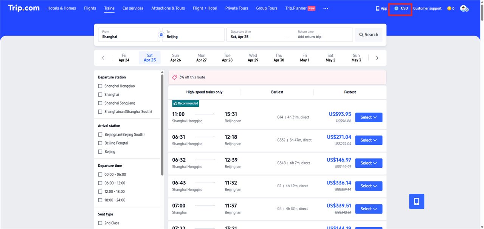Click the magnifier icon on the Search button
484x229 pixels.
[361, 34]
